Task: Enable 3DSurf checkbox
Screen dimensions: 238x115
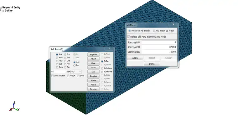Action: (68, 76)
